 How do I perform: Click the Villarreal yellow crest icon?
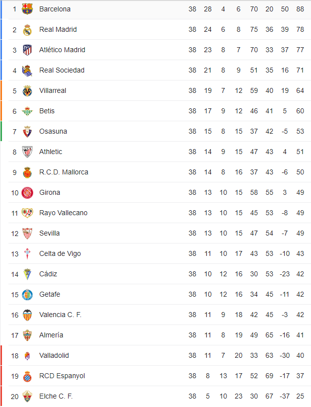(x=27, y=91)
